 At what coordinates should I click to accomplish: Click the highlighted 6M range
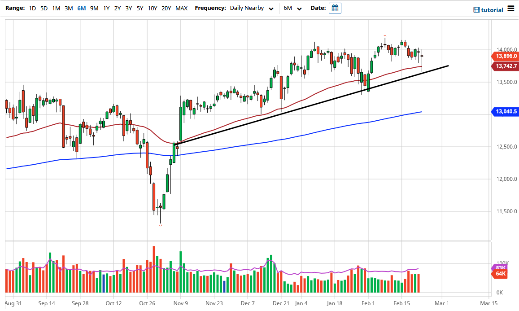coord(81,8)
